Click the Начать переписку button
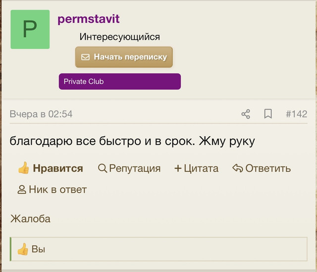Screen dimensions: 317x272 pyautogui.click(x=124, y=57)
